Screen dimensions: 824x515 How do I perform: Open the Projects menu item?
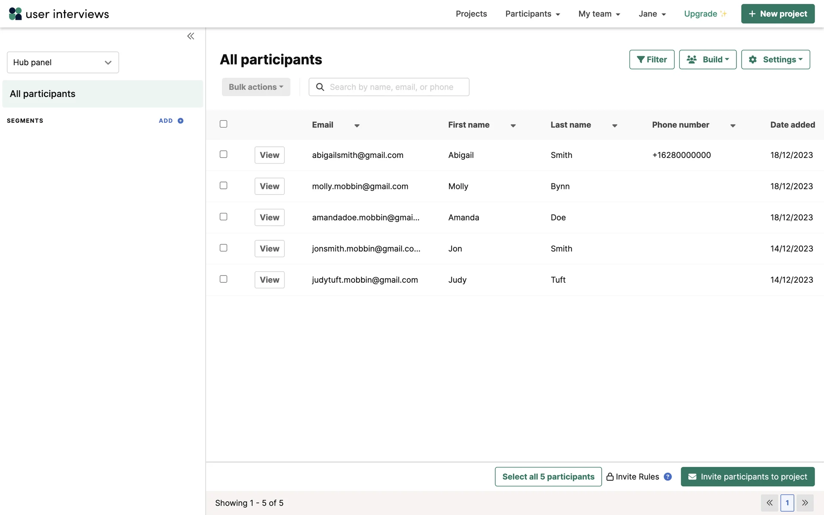pyautogui.click(x=471, y=14)
